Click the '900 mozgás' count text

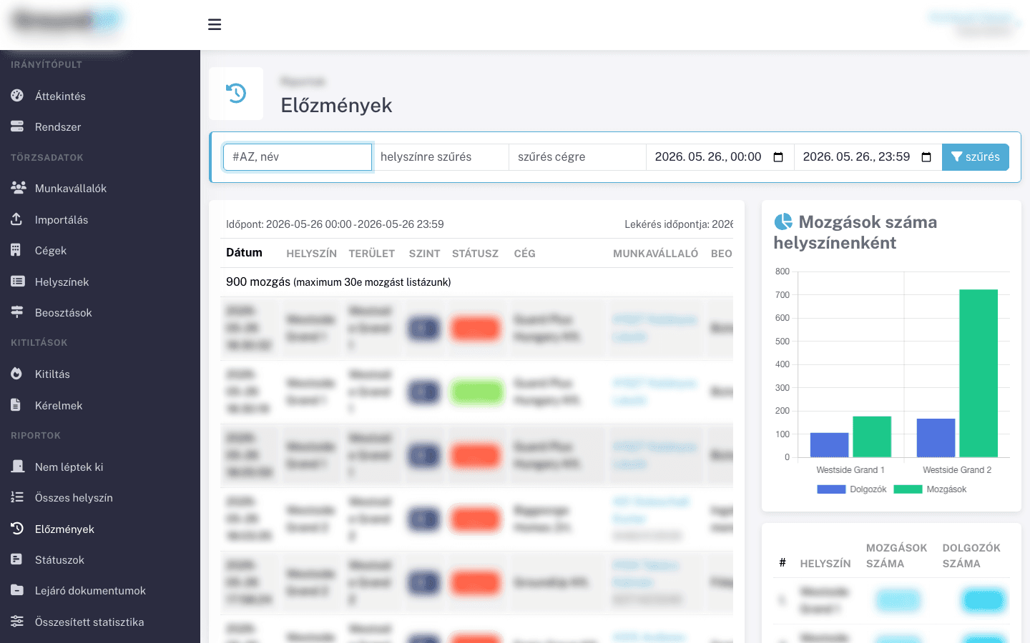(x=258, y=281)
